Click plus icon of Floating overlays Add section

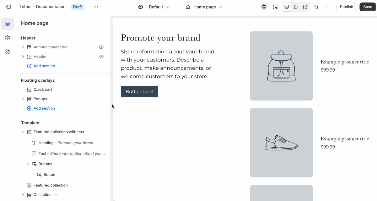coord(29,108)
